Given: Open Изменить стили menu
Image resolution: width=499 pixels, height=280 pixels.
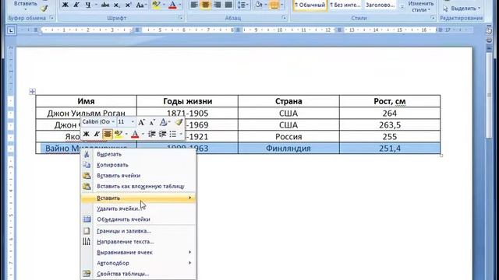Looking at the screenshot, I should tap(421, 6).
